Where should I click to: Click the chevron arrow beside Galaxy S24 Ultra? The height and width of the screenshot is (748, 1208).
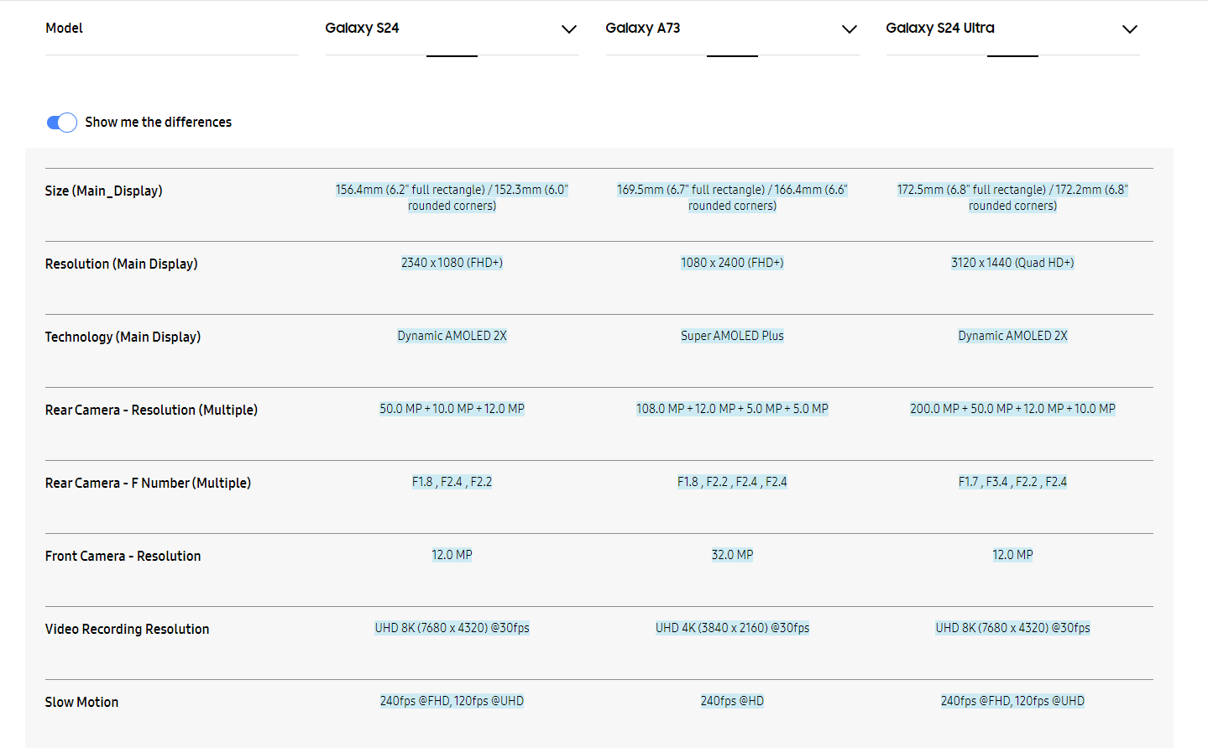1130,29
